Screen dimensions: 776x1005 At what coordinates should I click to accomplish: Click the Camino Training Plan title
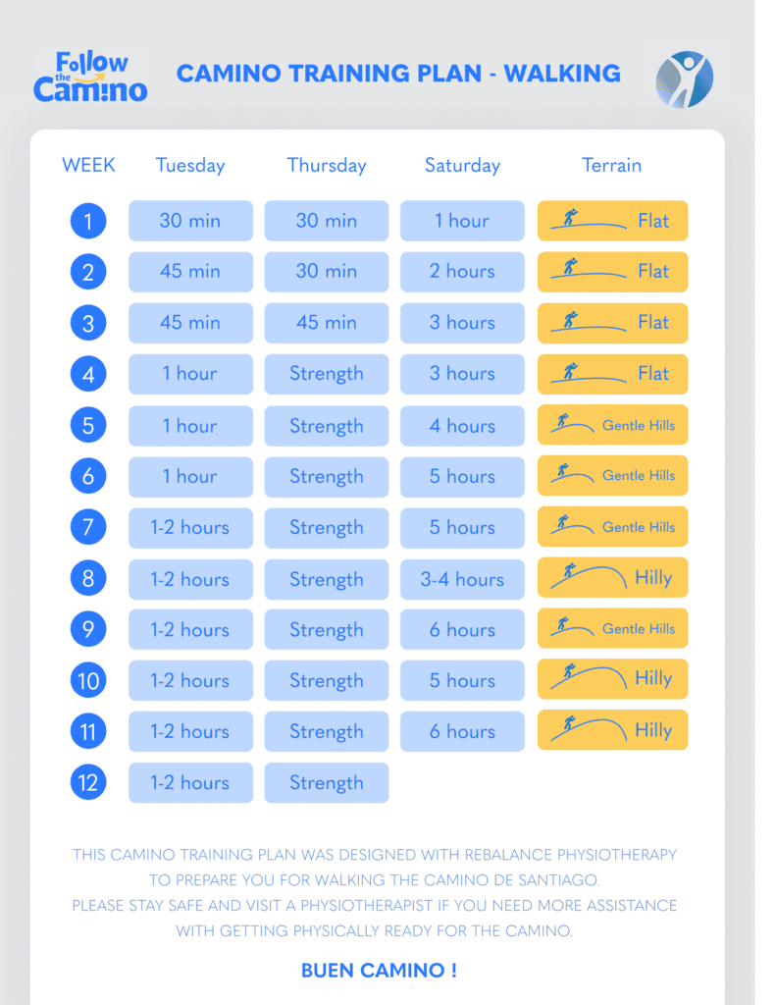coord(398,74)
